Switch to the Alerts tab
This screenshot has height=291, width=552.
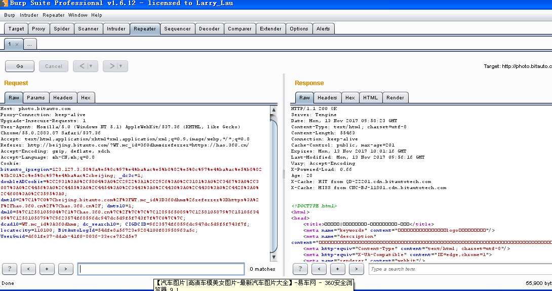323,29
